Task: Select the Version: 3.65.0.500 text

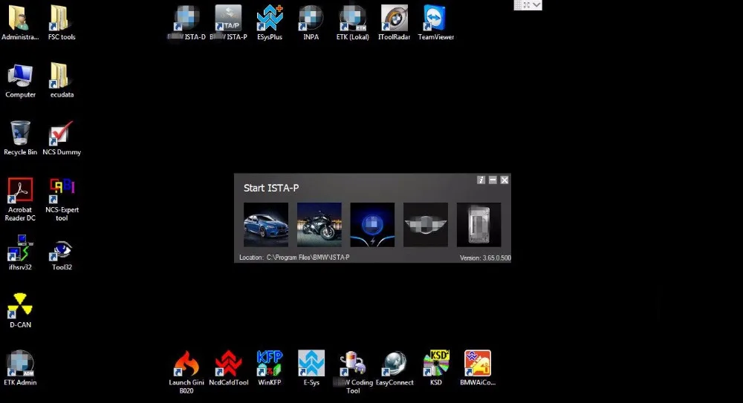Action: (485, 258)
